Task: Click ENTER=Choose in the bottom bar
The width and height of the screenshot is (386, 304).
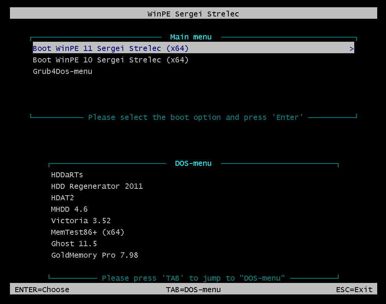Action: (42, 289)
